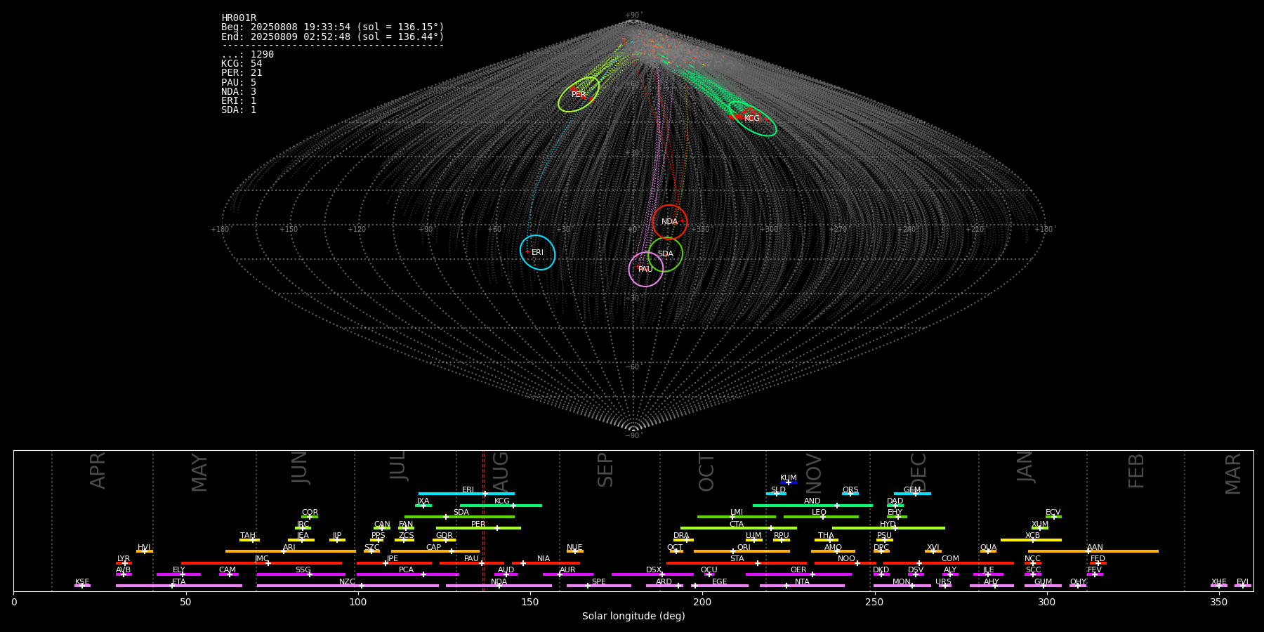Click the pink PAU radiant circle on the map

(646, 270)
